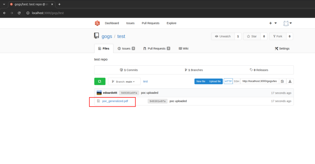Click the Gogs logo icon

(97, 23)
